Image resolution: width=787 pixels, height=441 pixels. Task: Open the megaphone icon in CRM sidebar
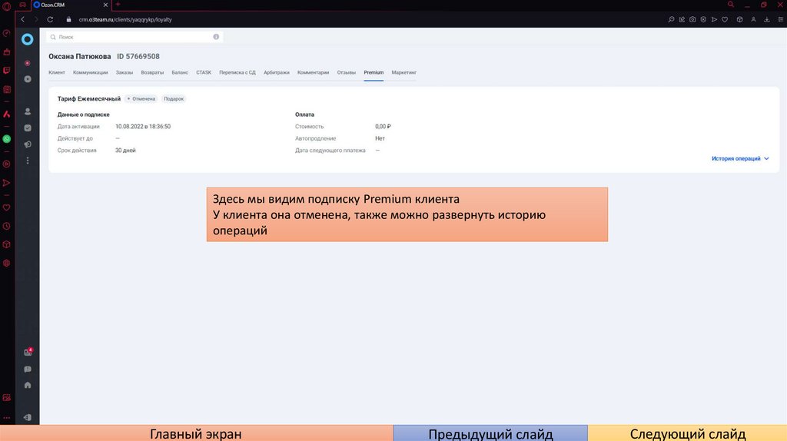pos(28,144)
